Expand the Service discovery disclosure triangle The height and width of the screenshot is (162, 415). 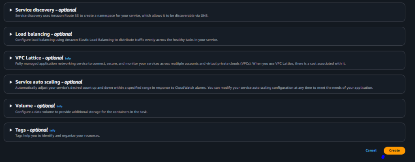pyautogui.click(x=11, y=10)
